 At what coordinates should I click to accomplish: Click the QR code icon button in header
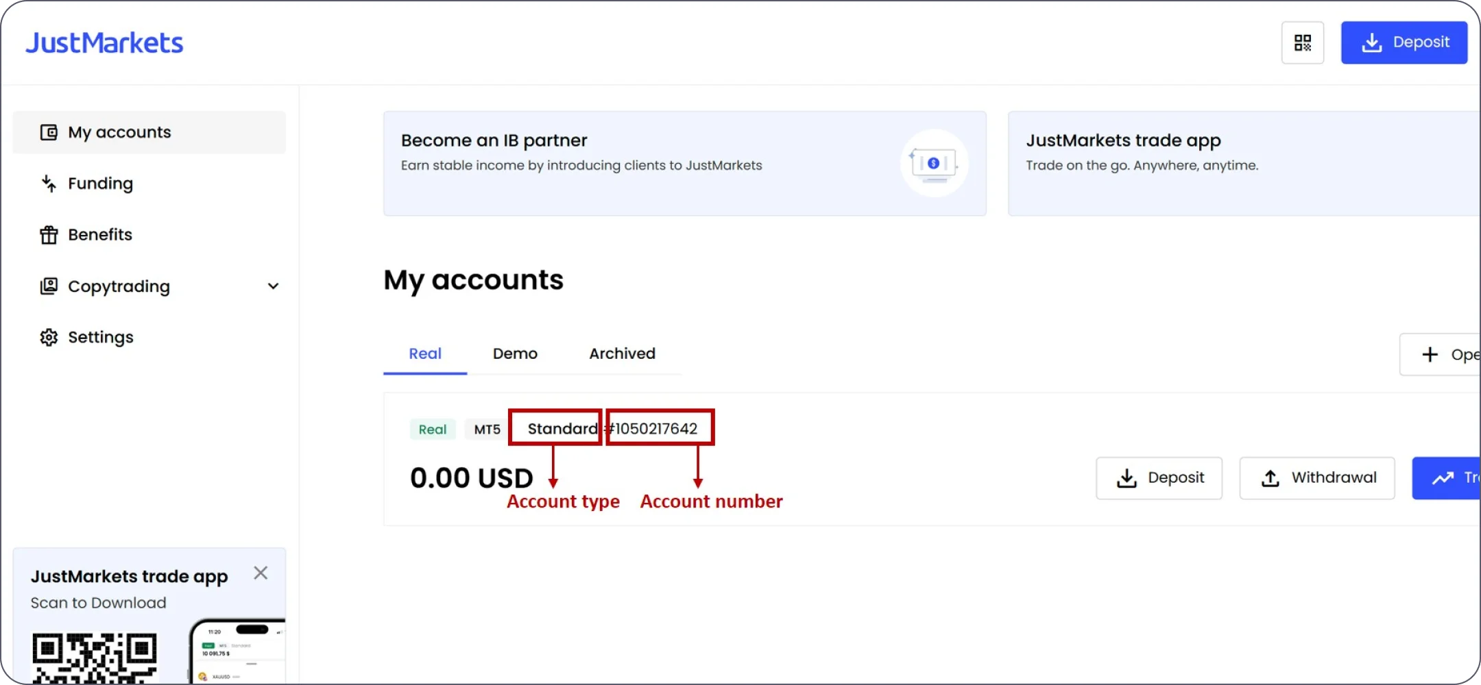point(1302,42)
